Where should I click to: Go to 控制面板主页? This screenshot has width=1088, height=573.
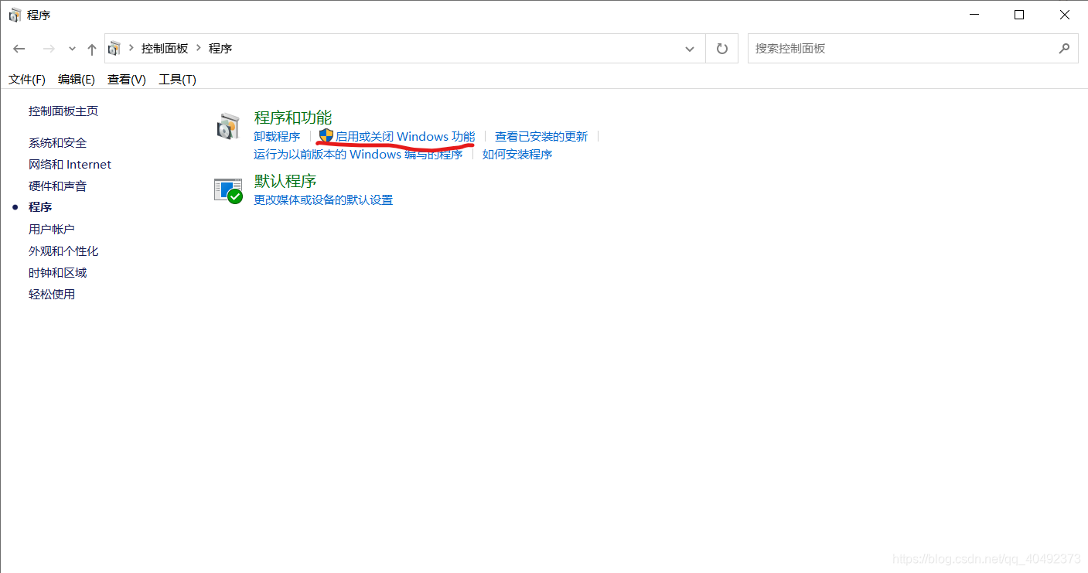pyautogui.click(x=63, y=111)
